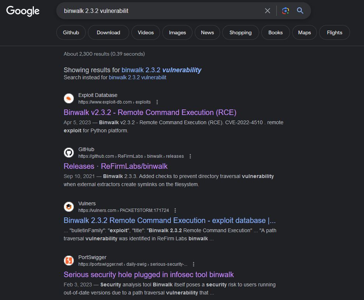Switch to Books results

[276, 32]
